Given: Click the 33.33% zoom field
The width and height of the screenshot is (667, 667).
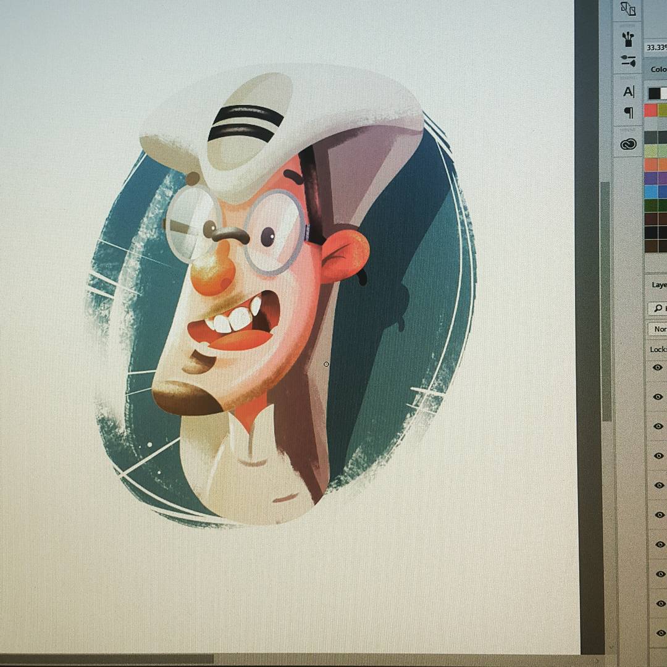Looking at the screenshot, I should pos(656,47).
